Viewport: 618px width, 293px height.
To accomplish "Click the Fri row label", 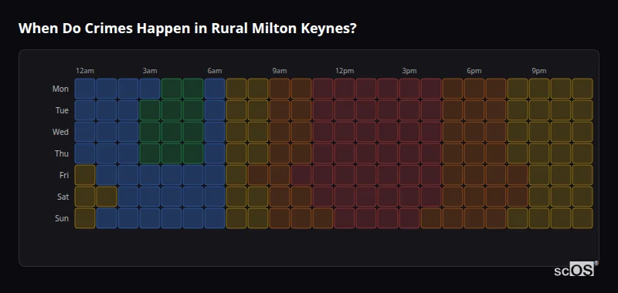I will coord(64,175).
